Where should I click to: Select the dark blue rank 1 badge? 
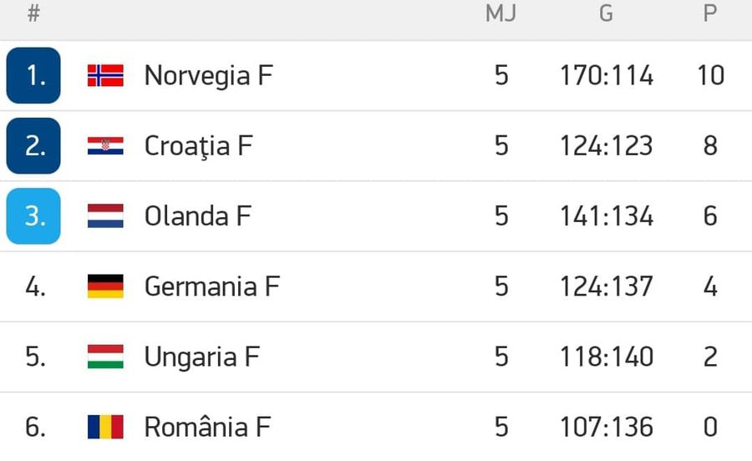pyautogui.click(x=33, y=75)
